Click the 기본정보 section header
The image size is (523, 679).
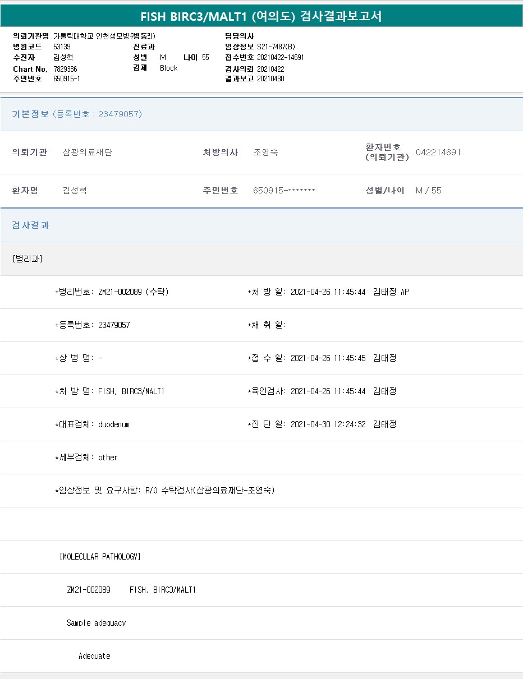tap(77, 114)
